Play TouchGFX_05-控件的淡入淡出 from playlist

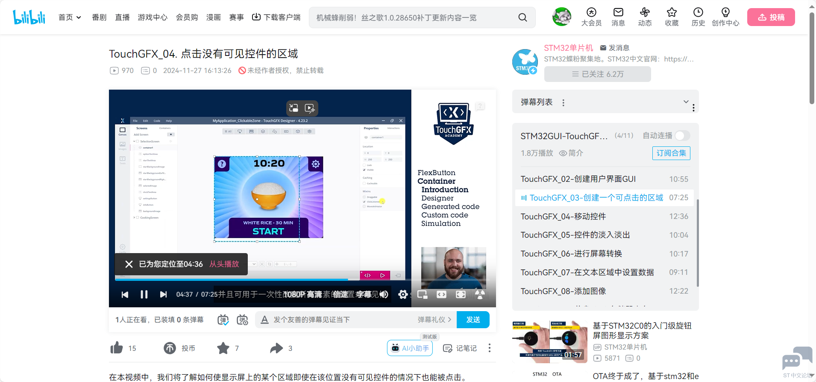[x=605, y=235]
